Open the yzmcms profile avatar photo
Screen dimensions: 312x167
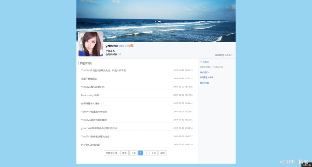pos(91,44)
